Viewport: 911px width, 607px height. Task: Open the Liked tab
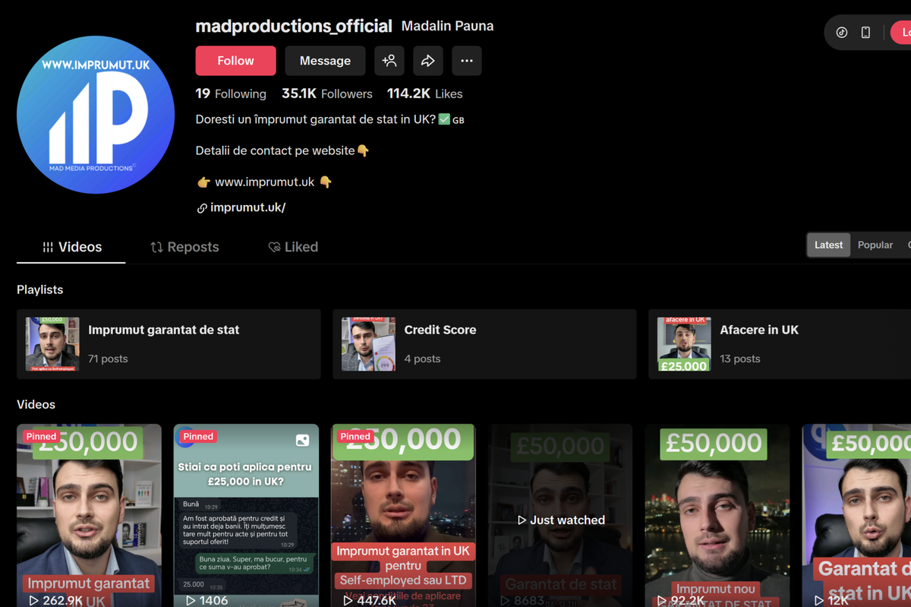293,247
